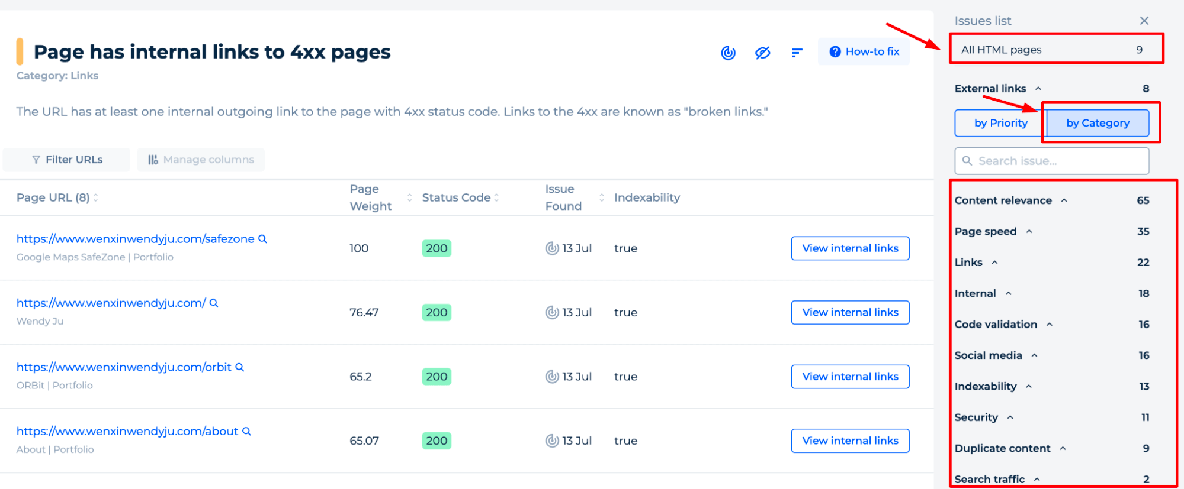Collapse the External links section
The image size is (1184, 489).
(x=1038, y=89)
